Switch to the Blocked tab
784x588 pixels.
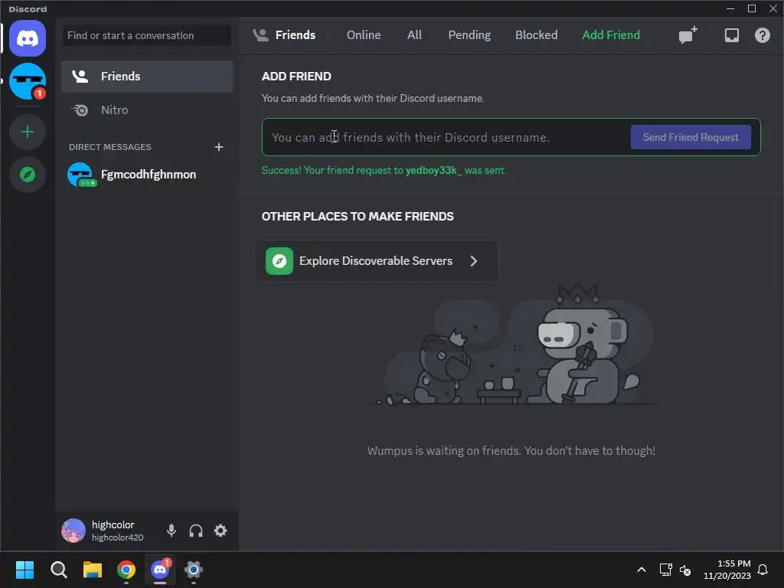coord(536,35)
